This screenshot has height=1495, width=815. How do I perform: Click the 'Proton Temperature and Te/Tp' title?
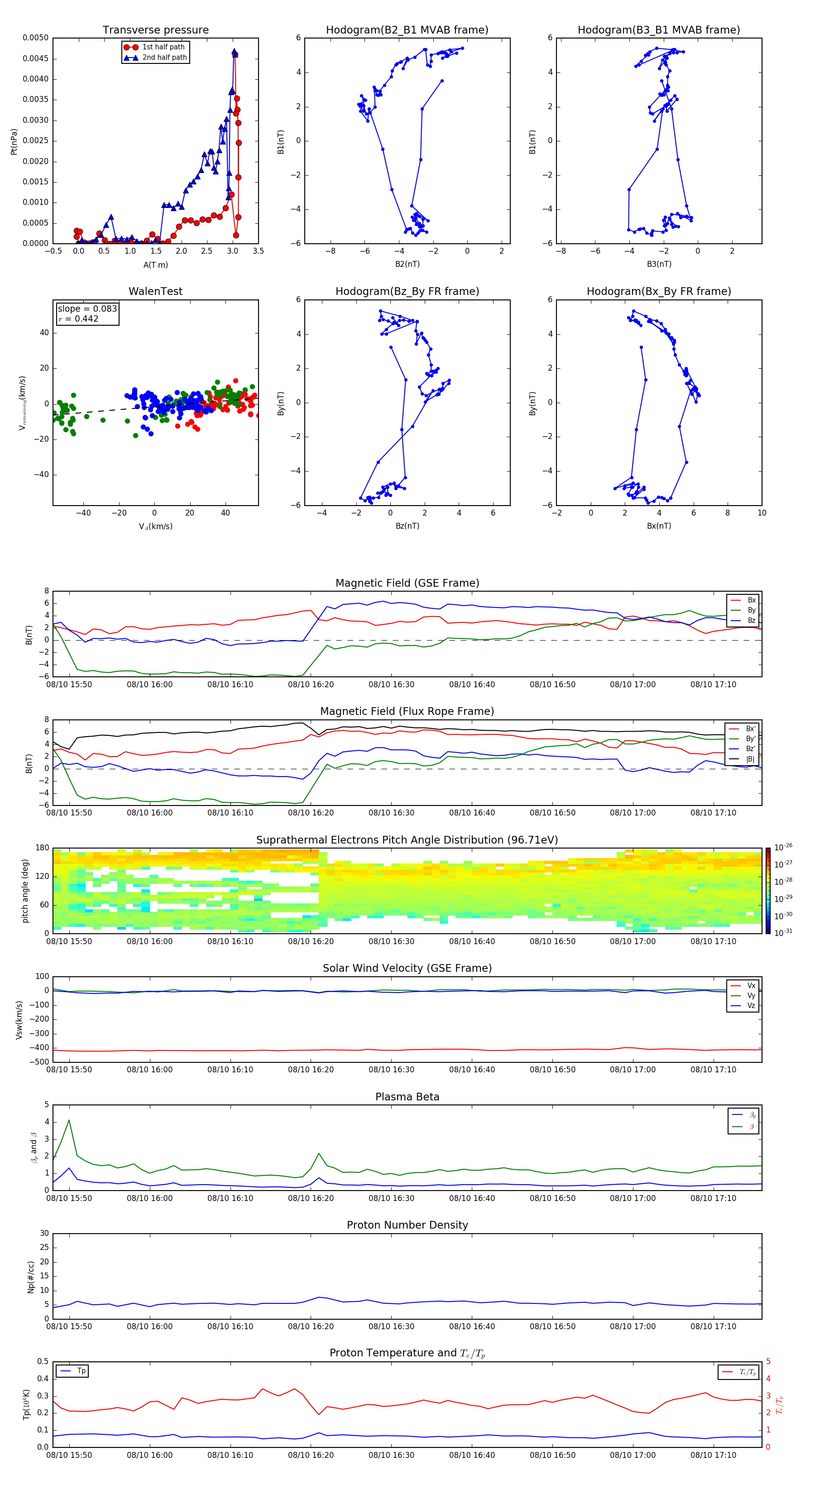(407, 1353)
